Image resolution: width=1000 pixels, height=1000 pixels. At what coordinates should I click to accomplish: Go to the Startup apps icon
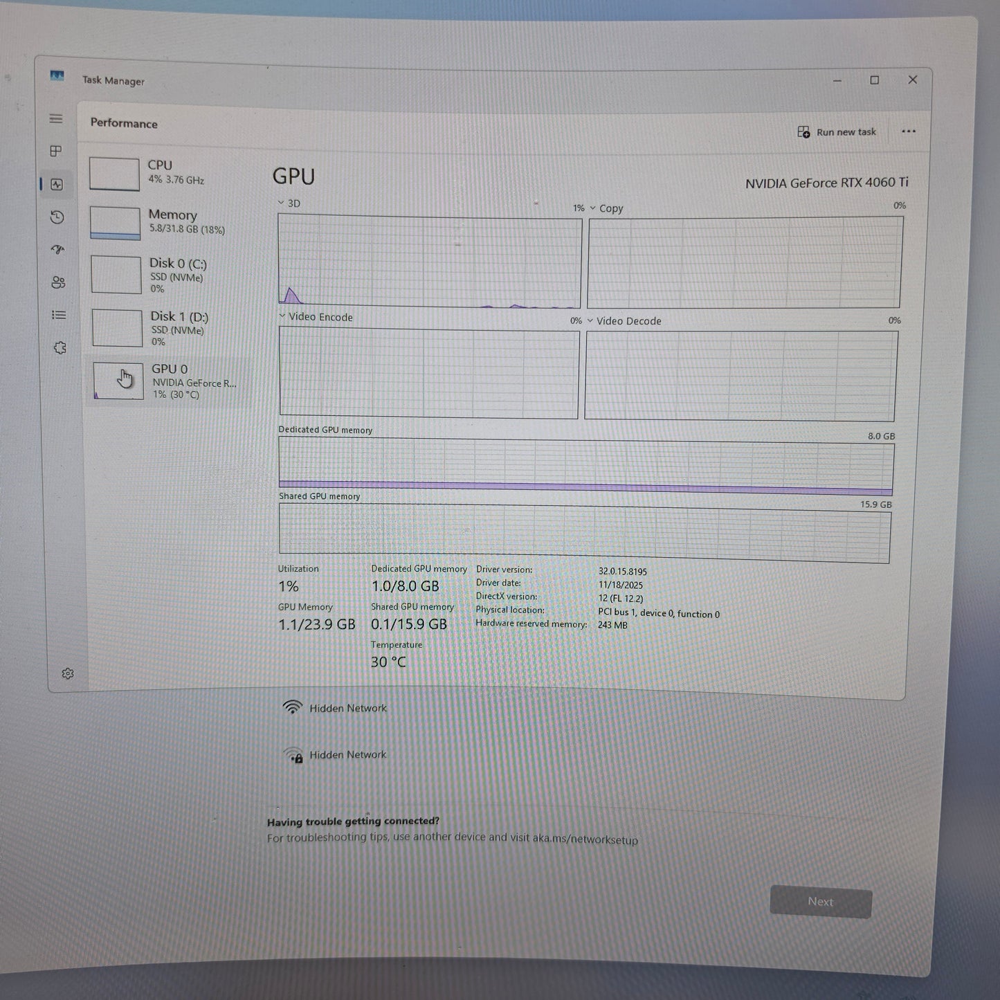pyautogui.click(x=58, y=250)
